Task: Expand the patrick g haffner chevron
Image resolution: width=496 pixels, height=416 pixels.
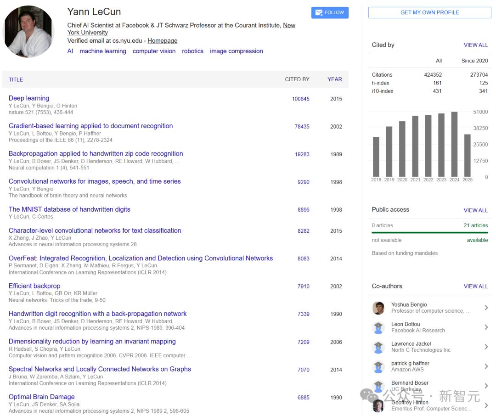Action: coord(486,366)
